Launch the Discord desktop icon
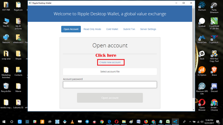Screen dimensions: 223x125 click(214, 87)
